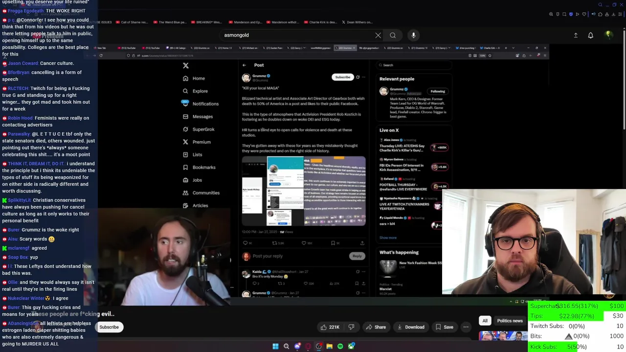Image resolution: width=626 pixels, height=352 pixels.
Task: Click the share icon on post
Action: pos(362,243)
